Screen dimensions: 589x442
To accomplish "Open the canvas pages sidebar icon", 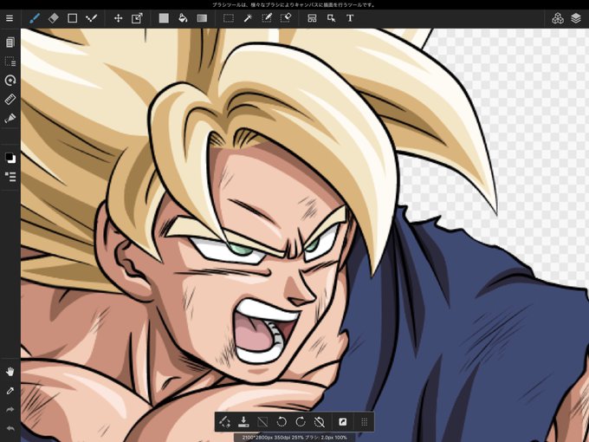I will pyautogui.click(x=10, y=42).
